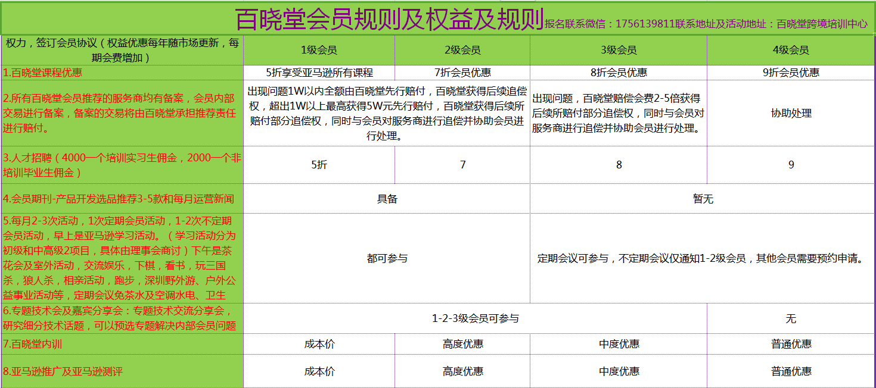Image resolution: width=876 pixels, height=388 pixels.
Task: Click row label 7.百晓堂内训
Action: [x=122, y=344]
